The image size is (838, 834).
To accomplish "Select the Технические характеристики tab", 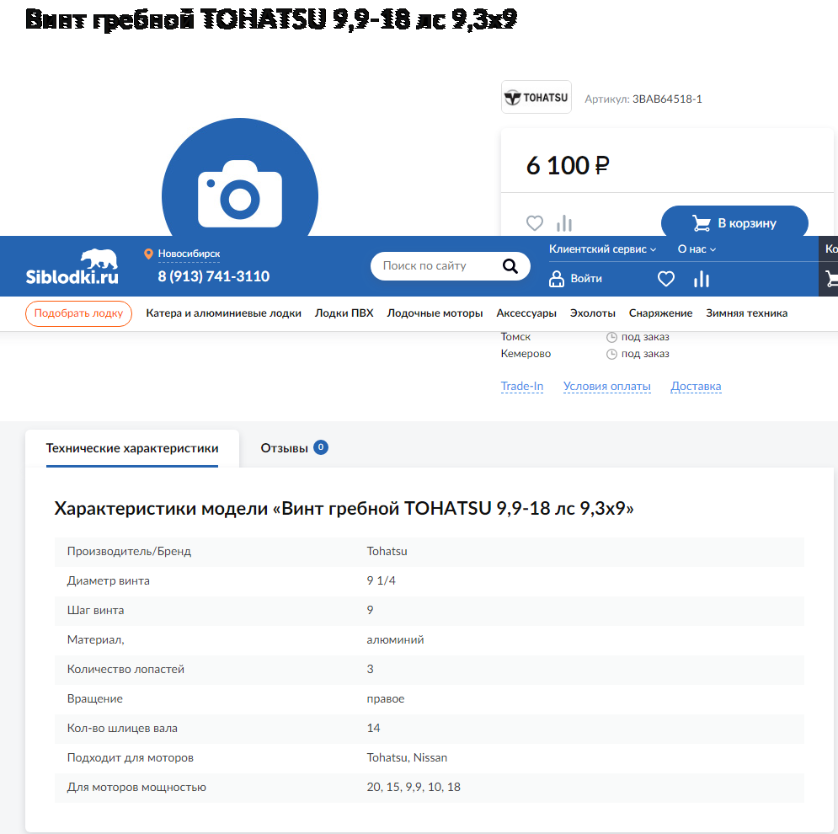I will tap(132, 448).
